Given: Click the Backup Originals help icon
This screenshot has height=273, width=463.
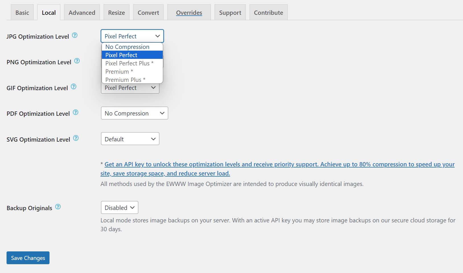Looking at the screenshot, I should (x=58, y=206).
